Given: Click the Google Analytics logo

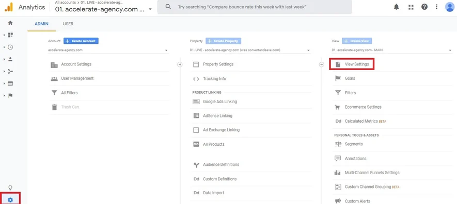Looking at the screenshot, I should click(x=9, y=7).
